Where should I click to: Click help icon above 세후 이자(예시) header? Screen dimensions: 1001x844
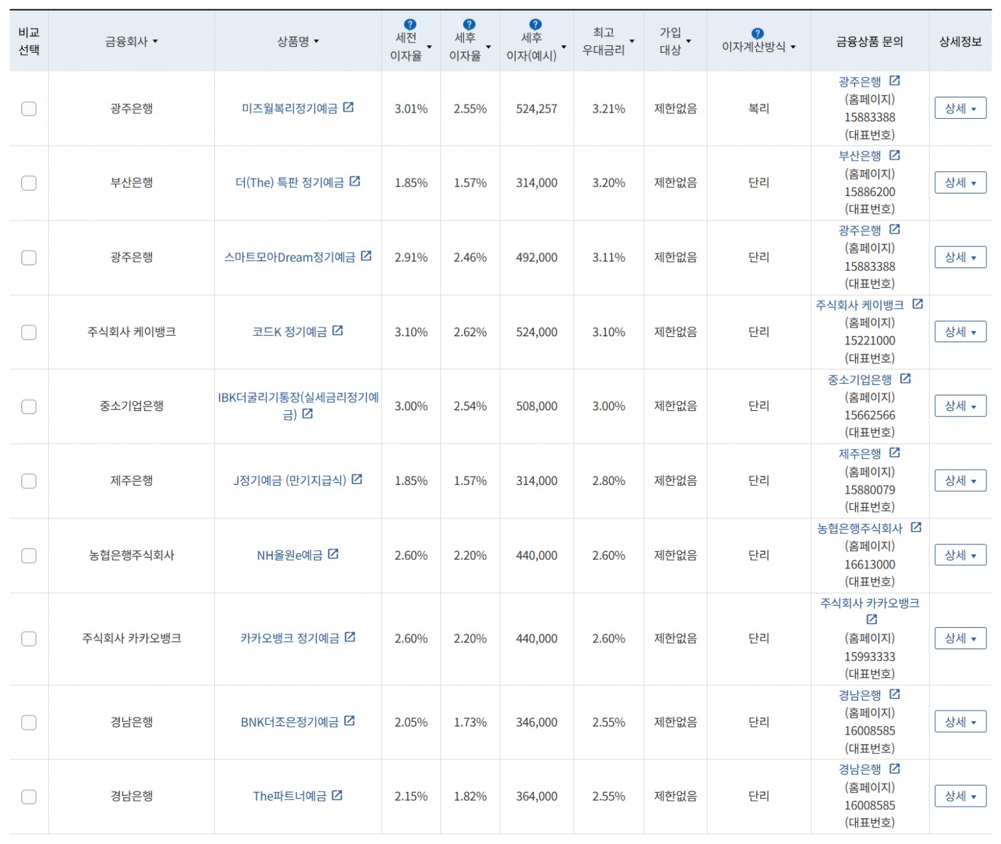[x=535, y=25]
